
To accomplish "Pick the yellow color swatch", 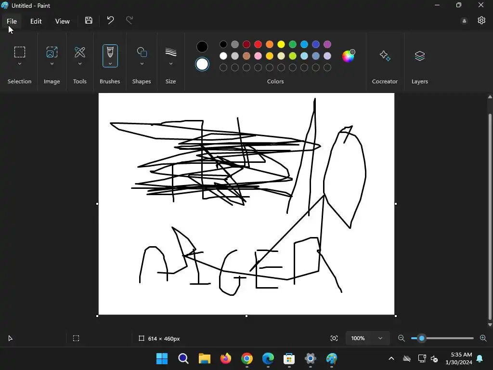I will point(281,44).
